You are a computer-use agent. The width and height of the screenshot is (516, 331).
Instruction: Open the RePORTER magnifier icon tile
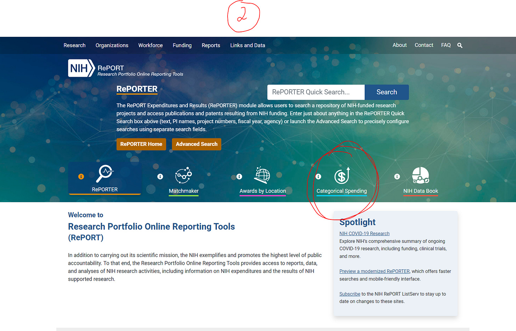click(x=105, y=173)
